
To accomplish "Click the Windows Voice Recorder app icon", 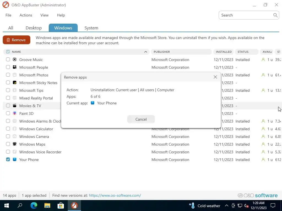I will 15,152.
